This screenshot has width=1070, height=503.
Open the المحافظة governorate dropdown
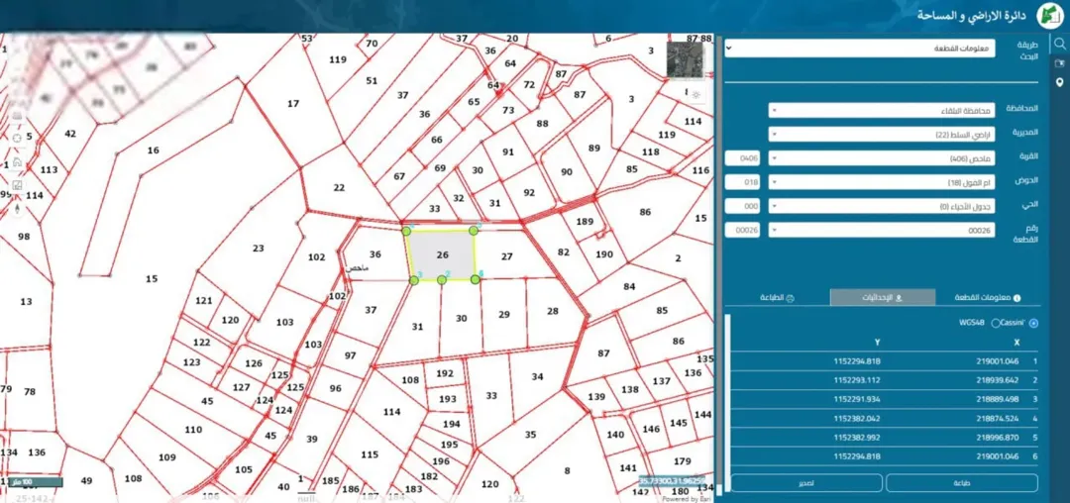882,110
